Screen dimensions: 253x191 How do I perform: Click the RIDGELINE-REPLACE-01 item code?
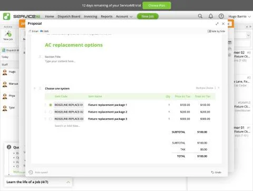click(x=69, y=105)
